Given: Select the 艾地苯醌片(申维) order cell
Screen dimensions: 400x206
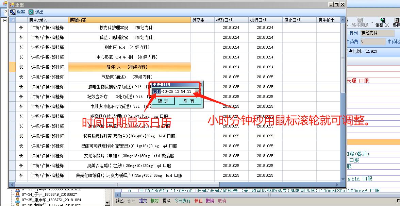Looking at the screenshot, I should 129,156.
